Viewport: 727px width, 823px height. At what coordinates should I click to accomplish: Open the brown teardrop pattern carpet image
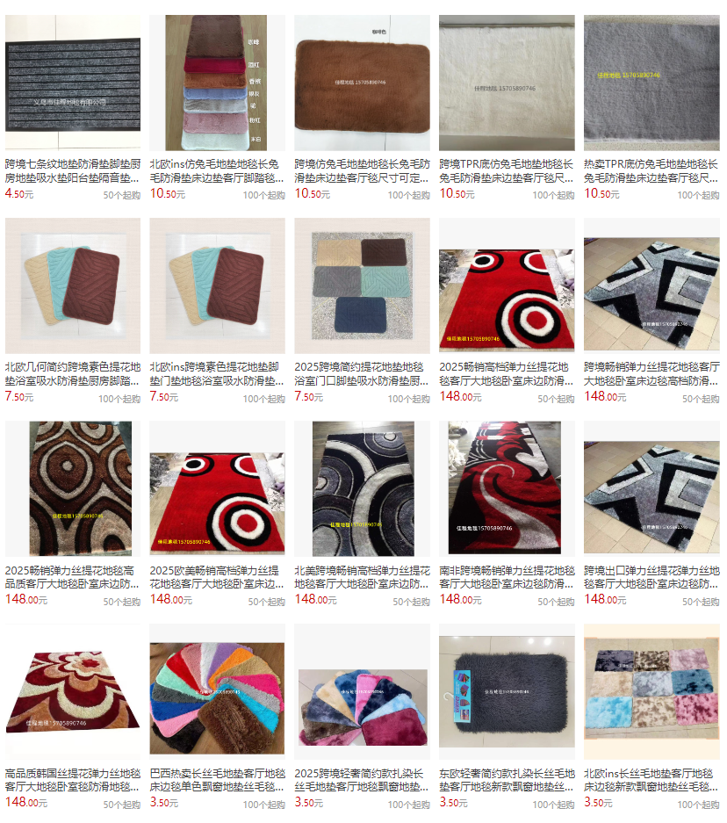[x=73, y=488]
